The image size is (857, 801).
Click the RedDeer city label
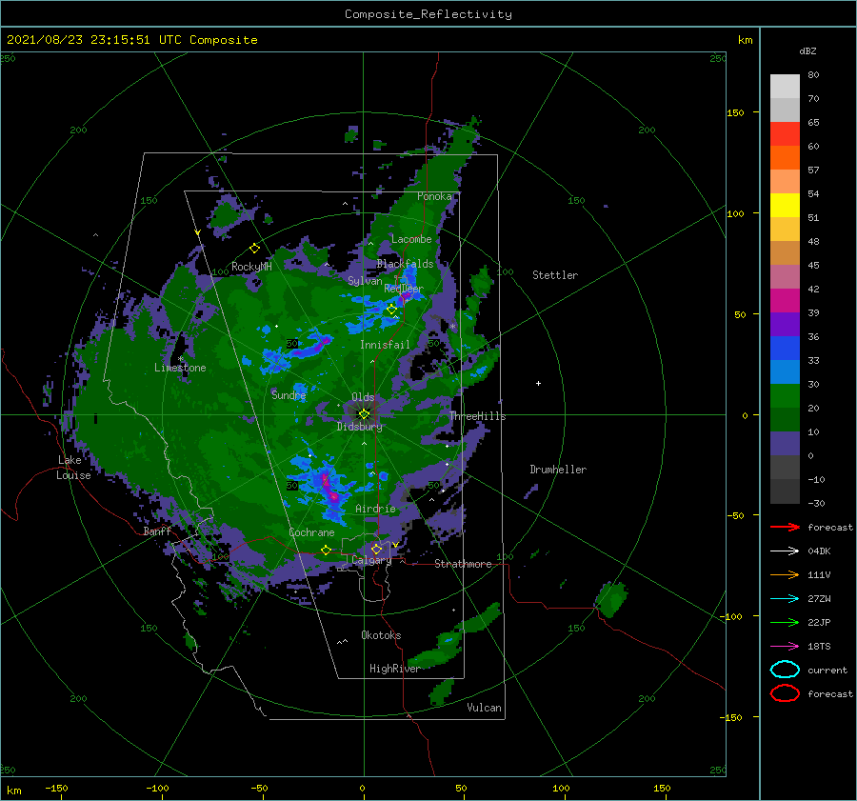coord(404,289)
